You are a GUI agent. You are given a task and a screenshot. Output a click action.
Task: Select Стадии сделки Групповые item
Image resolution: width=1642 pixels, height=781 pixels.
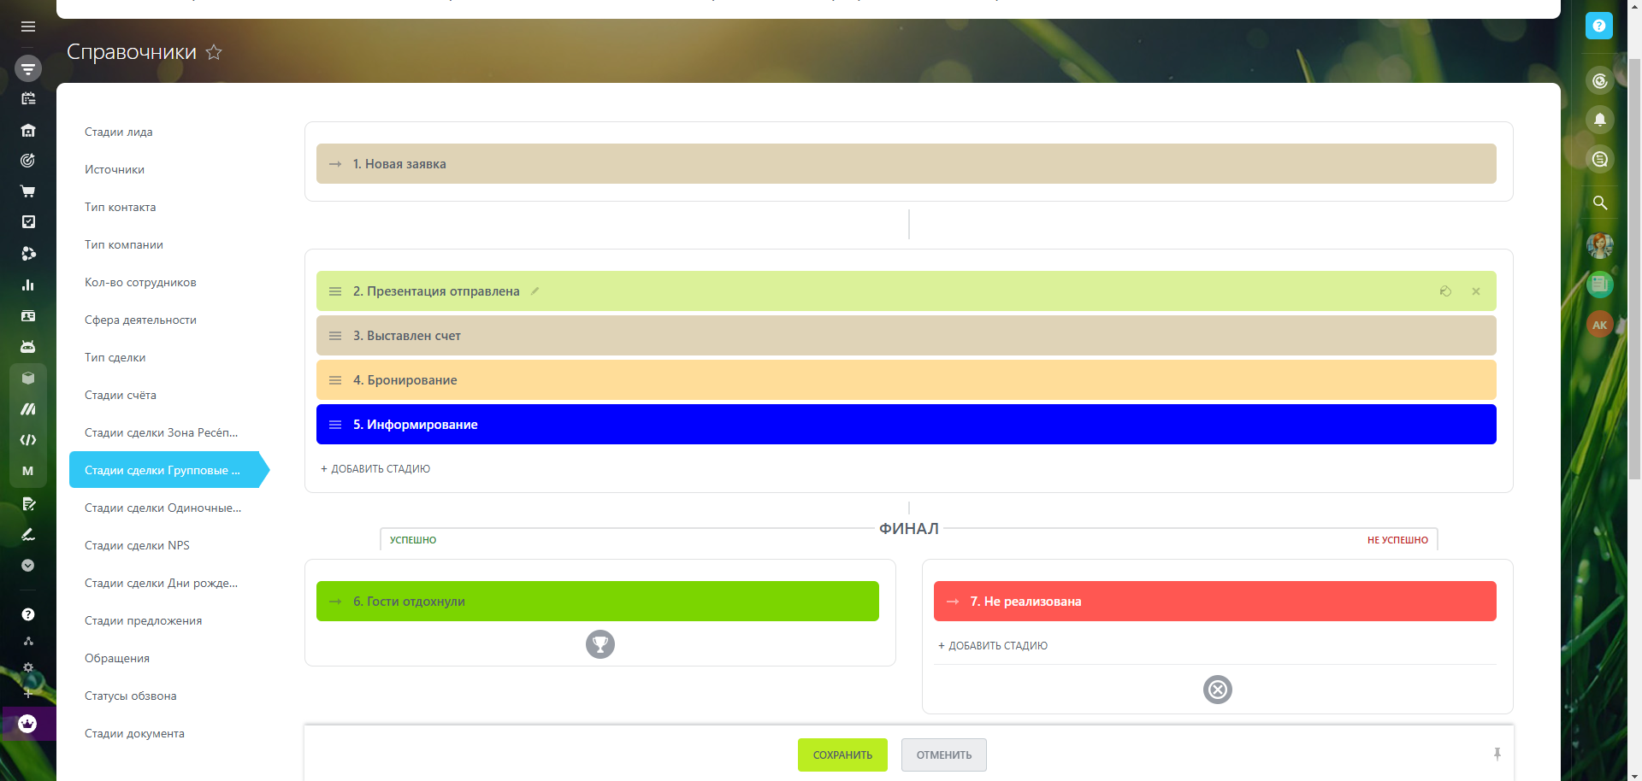click(169, 470)
